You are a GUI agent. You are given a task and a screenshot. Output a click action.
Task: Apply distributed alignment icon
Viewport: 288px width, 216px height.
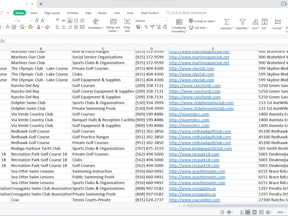click(x=82, y=27)
